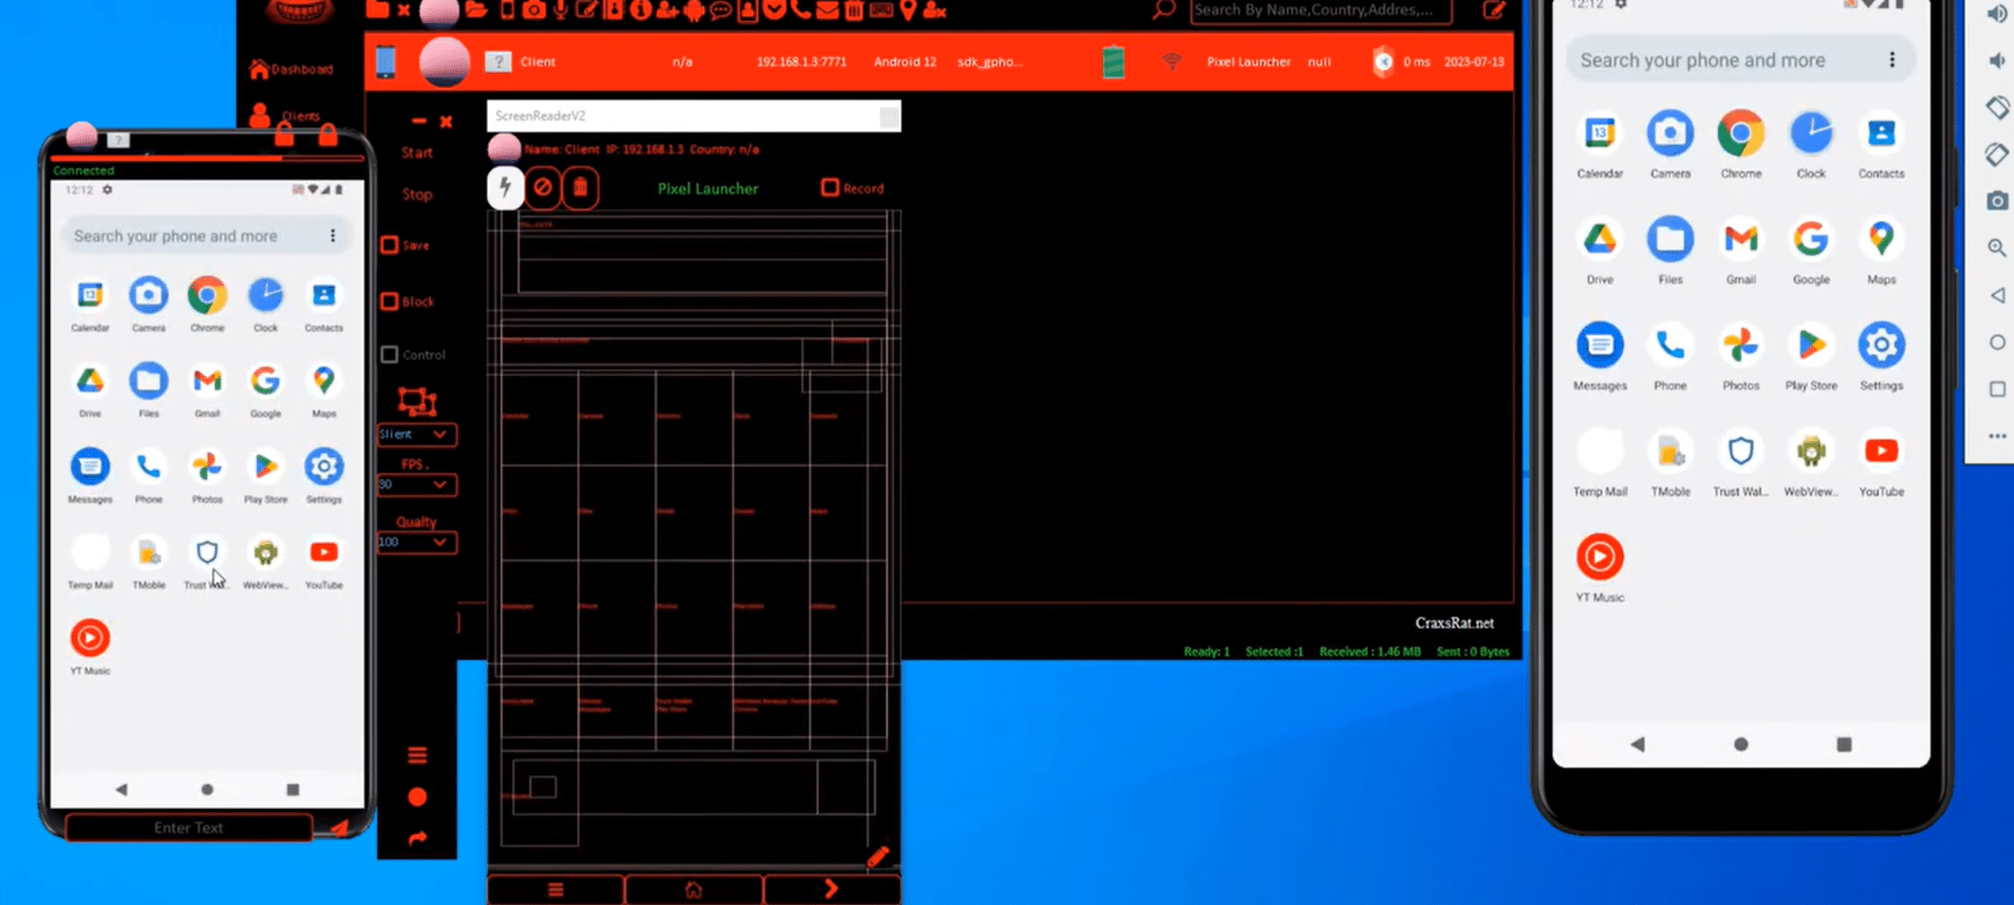The image size is (2014, 905).
Task: Click the Enter Text input field
Action: coord(189,827)
